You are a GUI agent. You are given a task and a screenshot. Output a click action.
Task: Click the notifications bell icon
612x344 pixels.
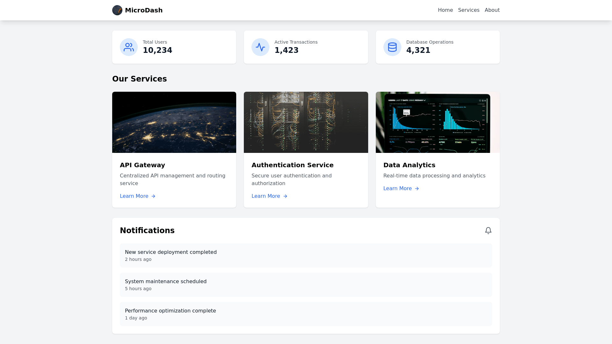point(488,231)
